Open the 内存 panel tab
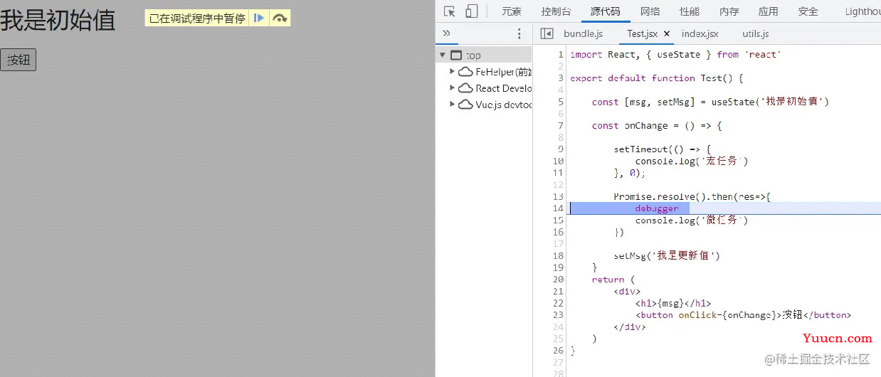This screenshot has height=377, width=881. [x=729, y=11]
